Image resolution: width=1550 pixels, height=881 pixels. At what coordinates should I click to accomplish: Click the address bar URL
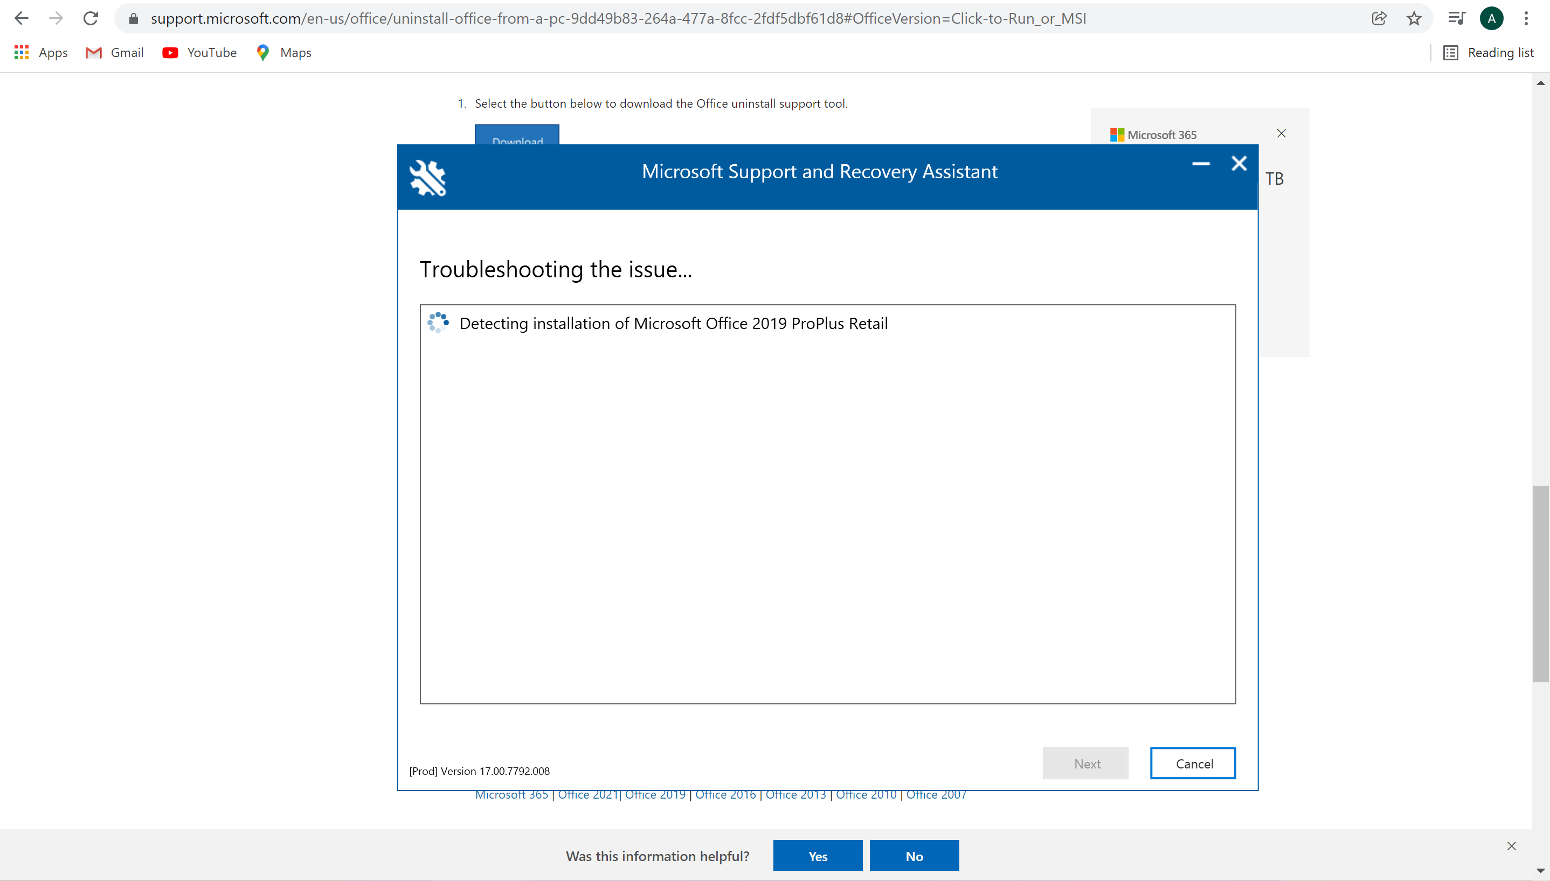tap(618, 19)
